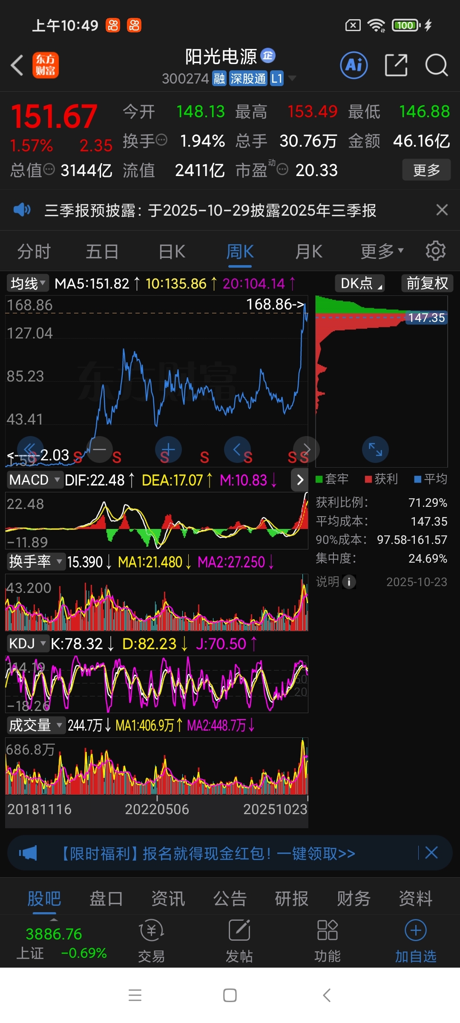Go back using the top-left arrow

tap(17, 66)
